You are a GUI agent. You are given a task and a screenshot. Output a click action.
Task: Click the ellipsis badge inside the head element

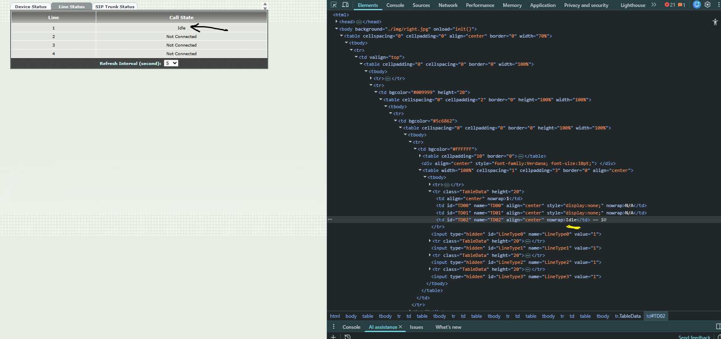(359, 22)
